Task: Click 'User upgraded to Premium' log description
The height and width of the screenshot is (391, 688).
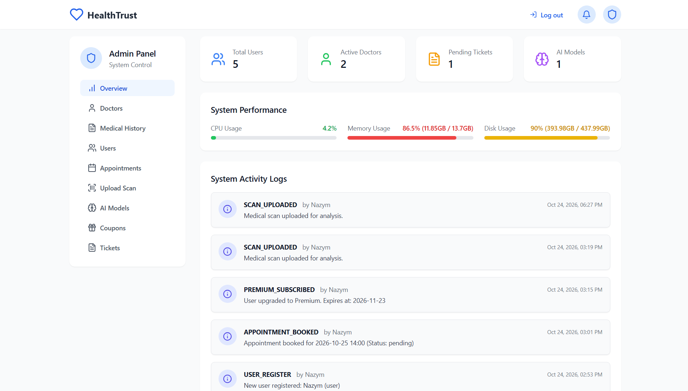Action: pyautogui.click(x=315, y=301)
